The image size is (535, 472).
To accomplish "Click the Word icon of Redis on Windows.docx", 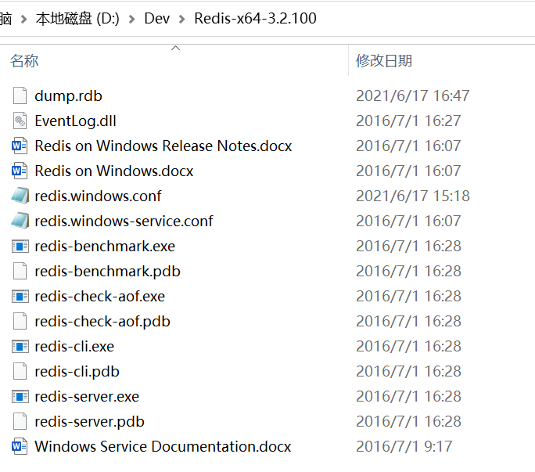I will click(x=20, y=171).
